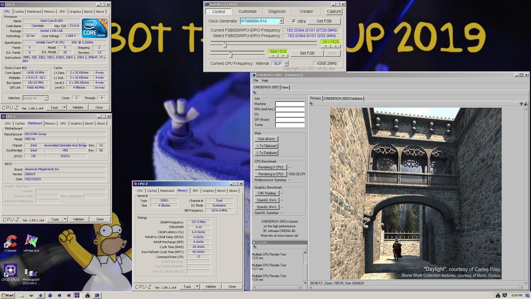Click the CPU-Z Mainboard window title icon
Screen dimensions: 531x299
[x=3, y=117]
